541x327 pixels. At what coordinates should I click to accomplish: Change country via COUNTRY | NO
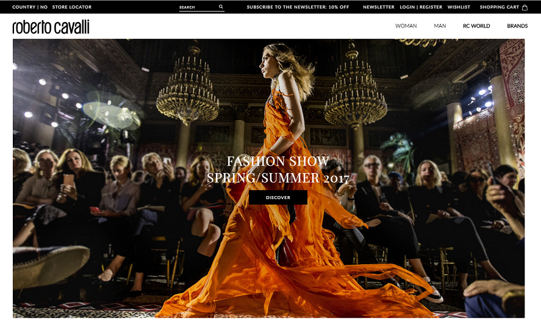click(30, 7)
